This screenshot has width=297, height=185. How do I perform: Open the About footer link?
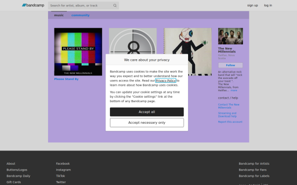(x=11, y=164)
